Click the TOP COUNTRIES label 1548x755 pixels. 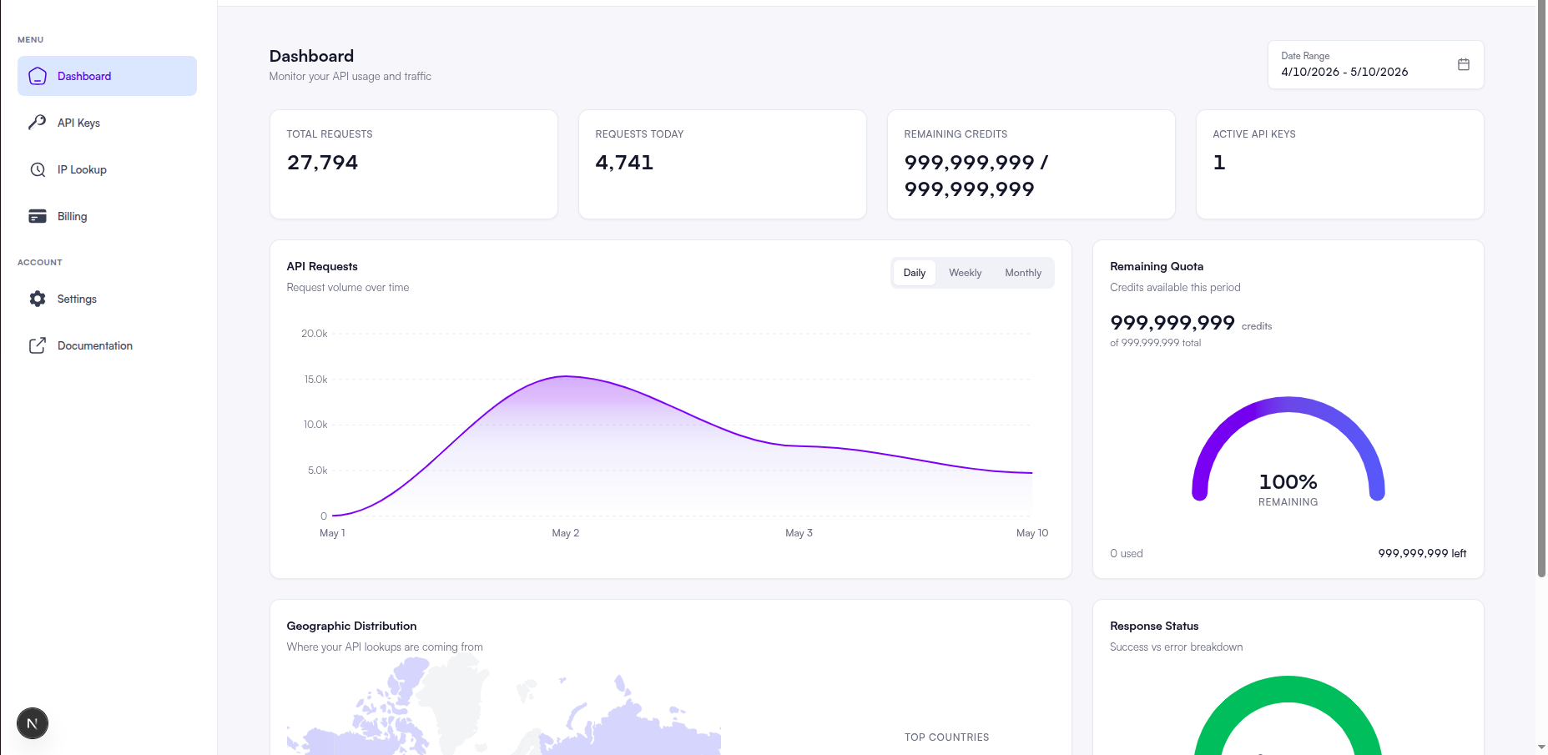click(x=946, y=737)
